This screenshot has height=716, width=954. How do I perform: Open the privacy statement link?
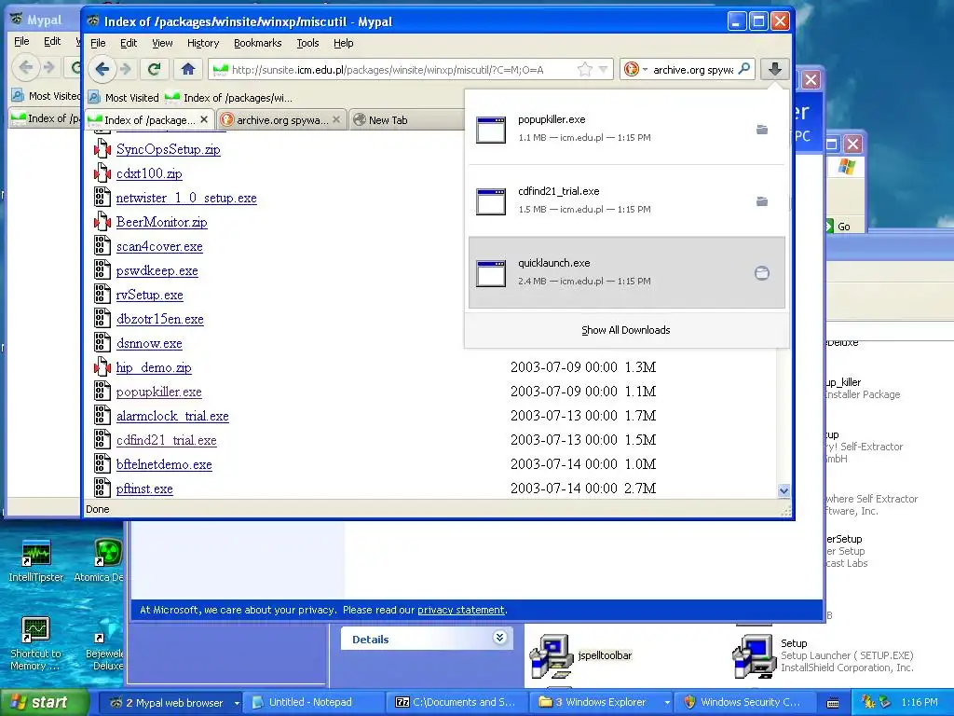[460, 610]
